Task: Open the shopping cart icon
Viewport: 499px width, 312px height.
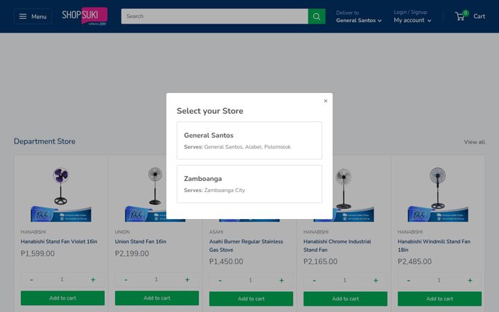Action: [x=460, y=16]
